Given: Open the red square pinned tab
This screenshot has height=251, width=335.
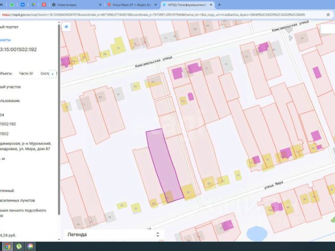Looking at the screenshot, I should (x=44, y=5).
